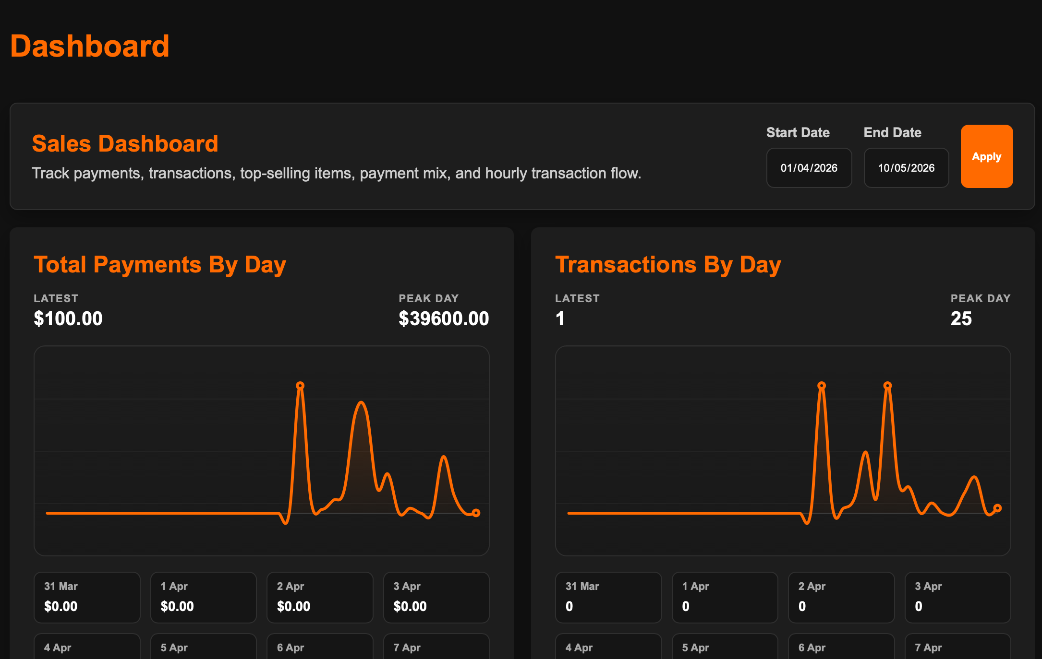Select the 2 Apr $0.00 payment card
The width and height of the screenshot is (1042, 659).
pos(320,598)
